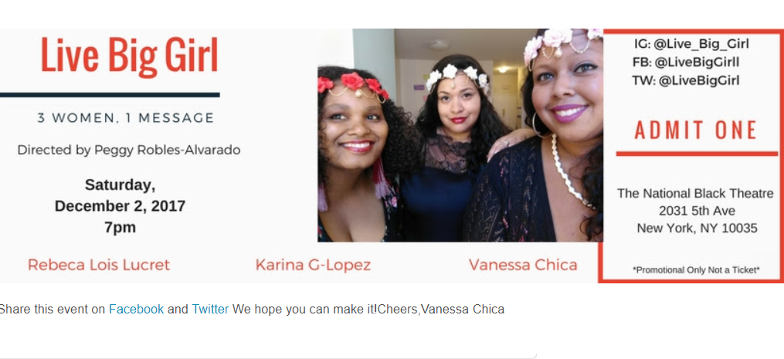This screenshot has width=784, height=359.
Task: Click the ADMIT ONE ticket heading
Action: coord(696,130)
